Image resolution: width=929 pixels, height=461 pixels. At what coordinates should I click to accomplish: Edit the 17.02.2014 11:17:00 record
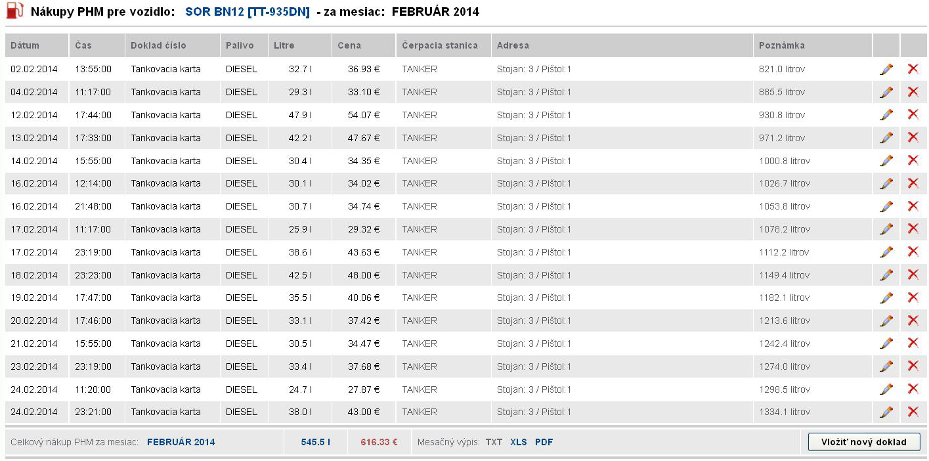coord(886,229)
